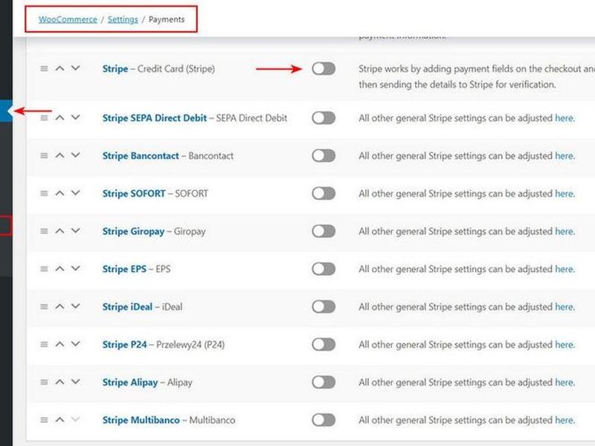Open Stripe EPS gateway settings
The width and height of the screenshot is (595, 446).
(124, 269)
